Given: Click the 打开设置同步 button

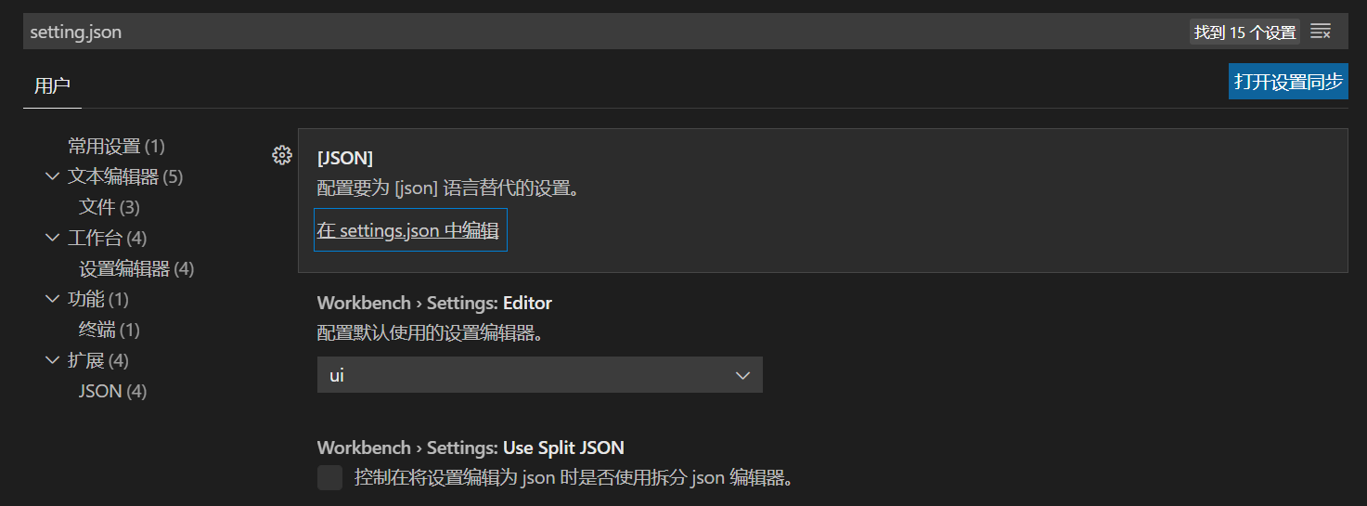Looking at the screenshot, I should (x=1288, y=82).
